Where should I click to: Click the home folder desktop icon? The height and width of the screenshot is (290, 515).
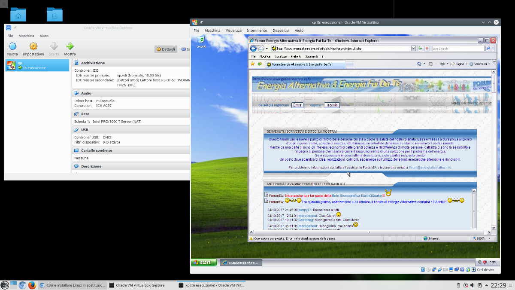pos(18,15)
